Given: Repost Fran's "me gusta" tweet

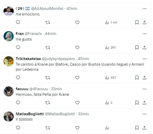Looking at the screenshot, I should (47, 47).
